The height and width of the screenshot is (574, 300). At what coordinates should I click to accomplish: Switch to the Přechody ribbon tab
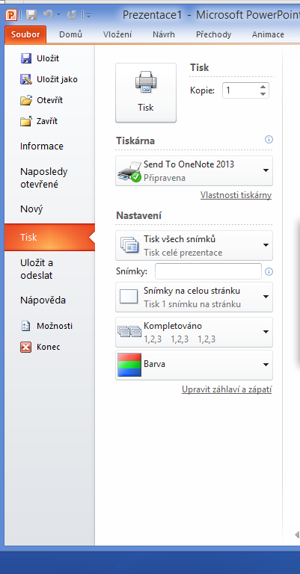[213, 35]
